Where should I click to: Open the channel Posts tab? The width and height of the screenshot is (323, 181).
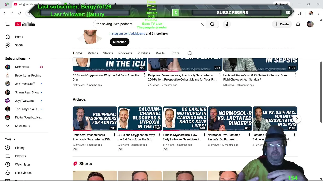(x=160, y=53)
